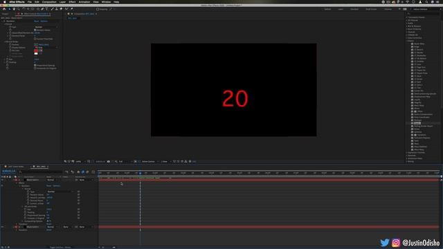The height and width of the screenshot is (249, 443).
Task: Open the Composition menu
Action: 49,2
